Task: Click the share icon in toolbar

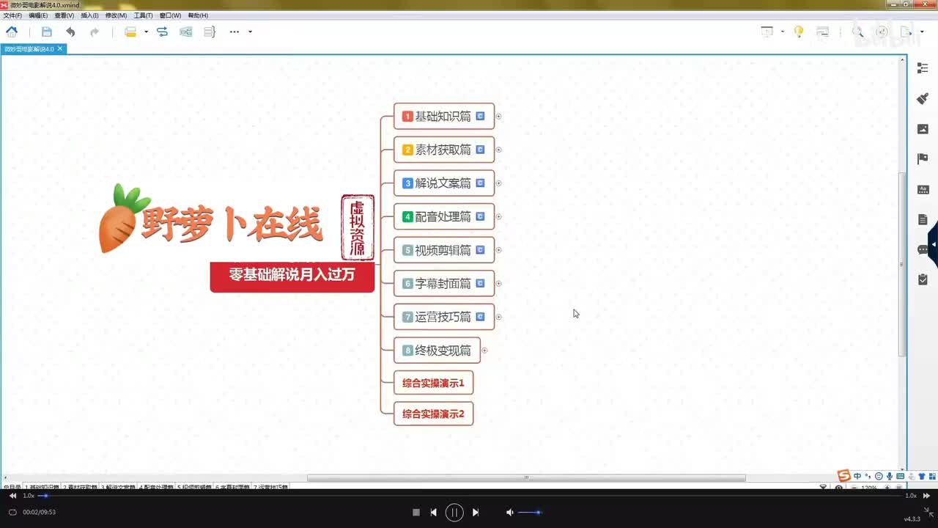Action: (882, 32)
